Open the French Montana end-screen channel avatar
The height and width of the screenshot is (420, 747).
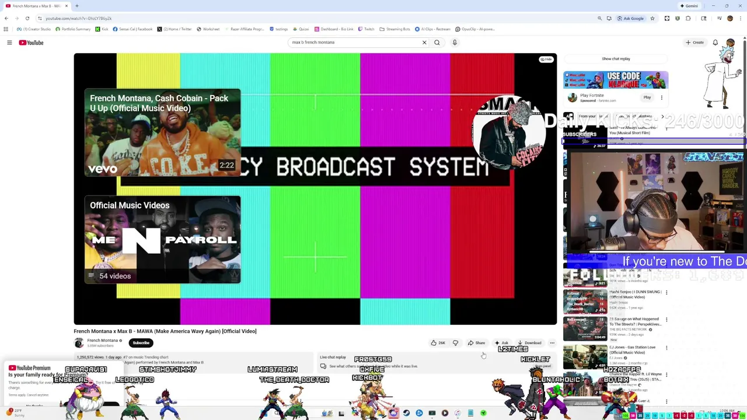(509, 133)
